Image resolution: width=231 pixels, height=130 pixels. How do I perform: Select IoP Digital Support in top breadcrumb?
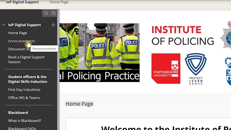pyautogui.click(x=22, y=2)
